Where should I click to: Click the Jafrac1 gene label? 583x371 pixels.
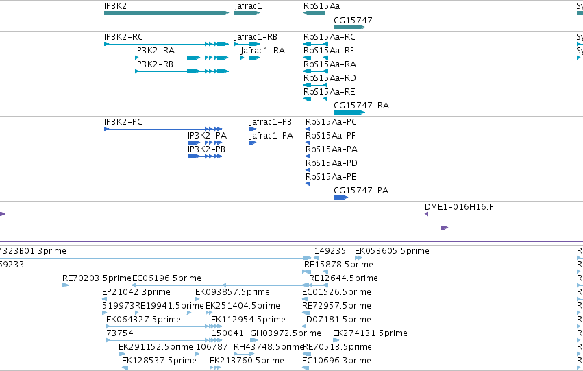click(248, 6)
